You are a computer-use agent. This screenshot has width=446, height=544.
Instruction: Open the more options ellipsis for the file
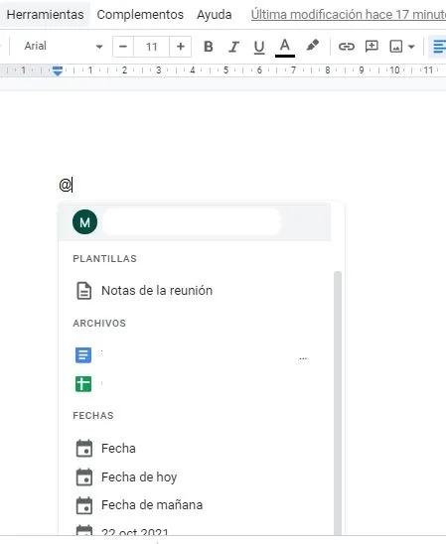coord(303,358)
